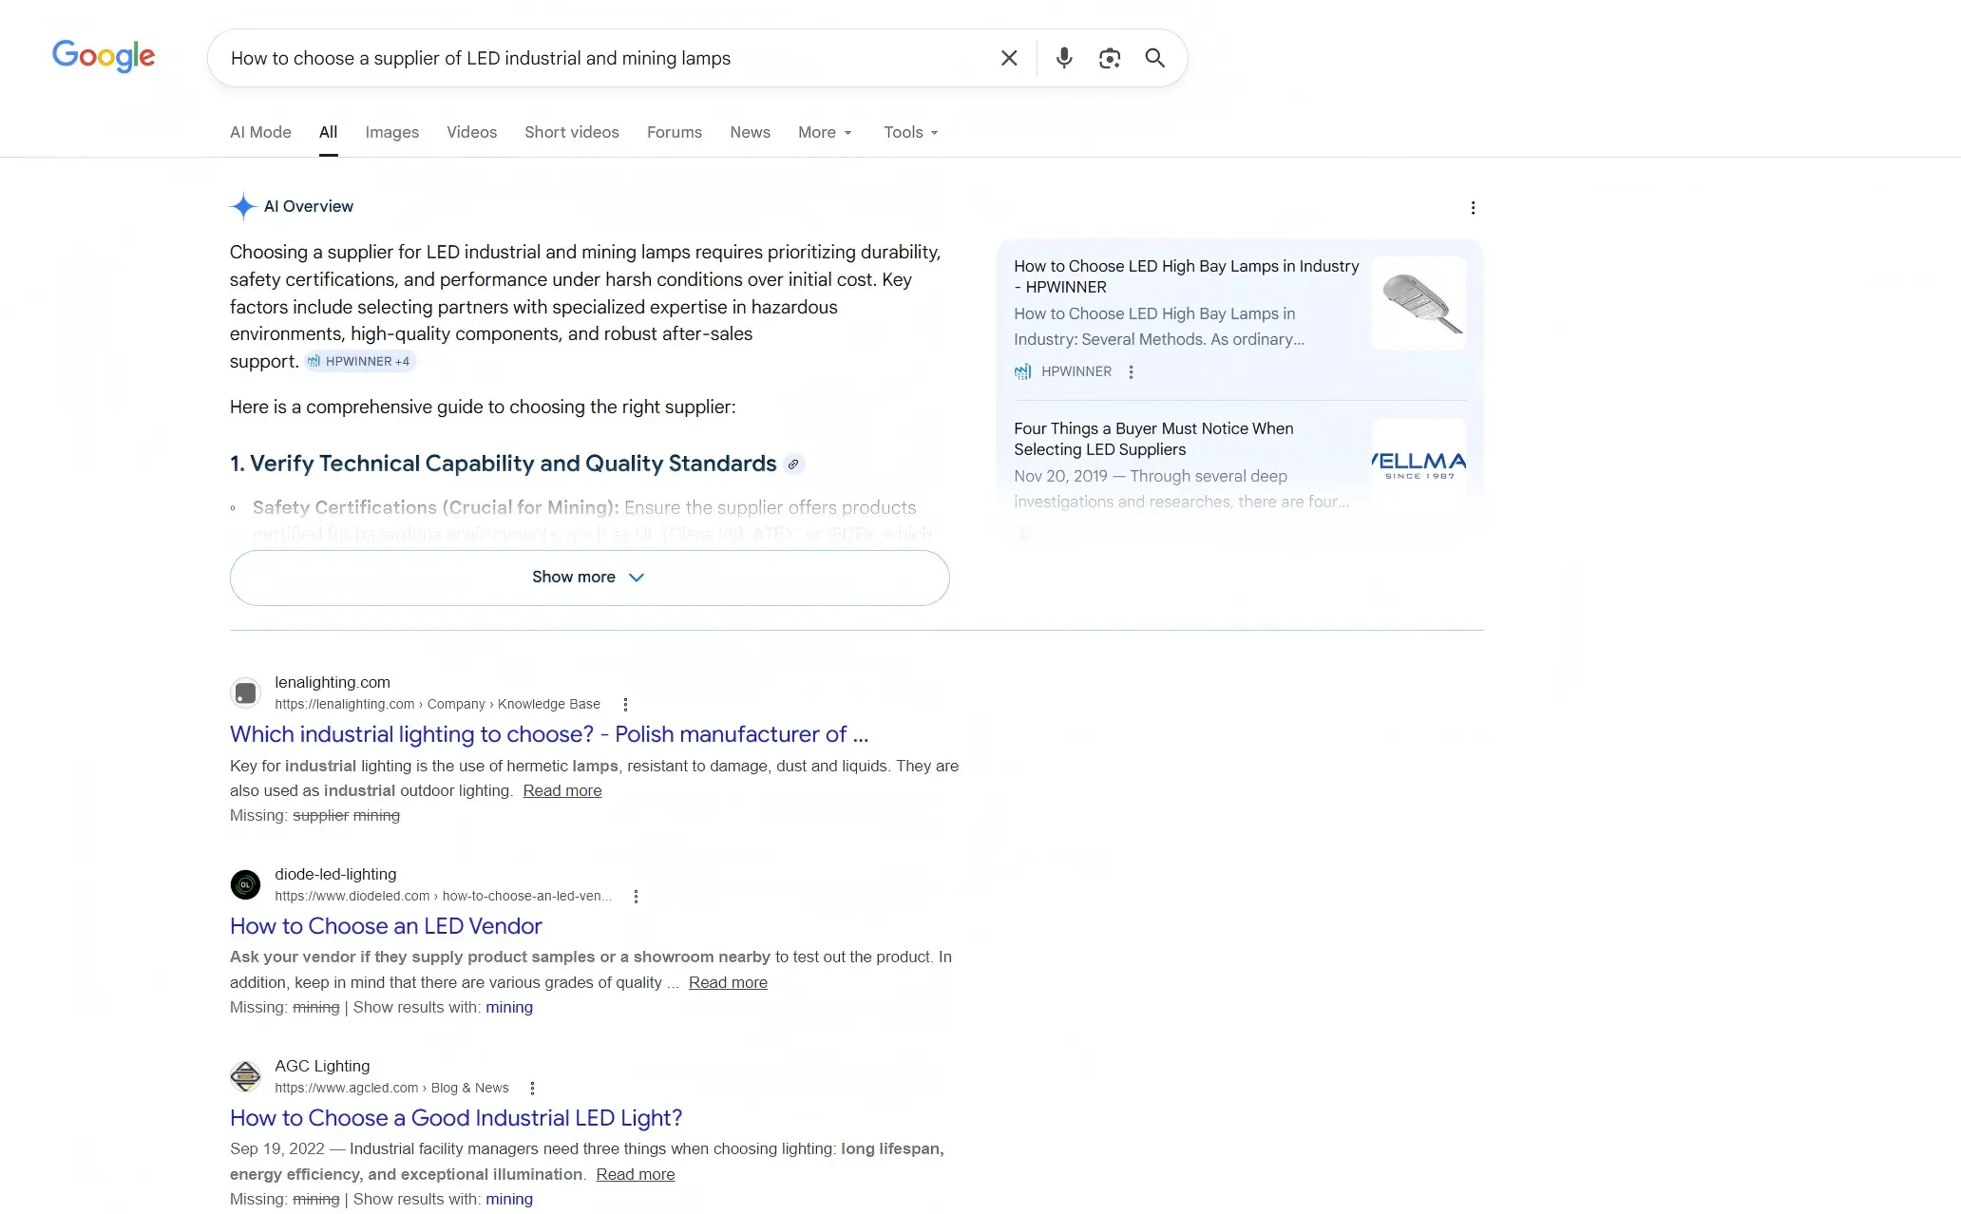Open 'How to Choose an LED Vendor' result

(386, 926)
